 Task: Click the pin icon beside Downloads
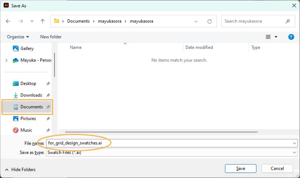coord(48,95)
